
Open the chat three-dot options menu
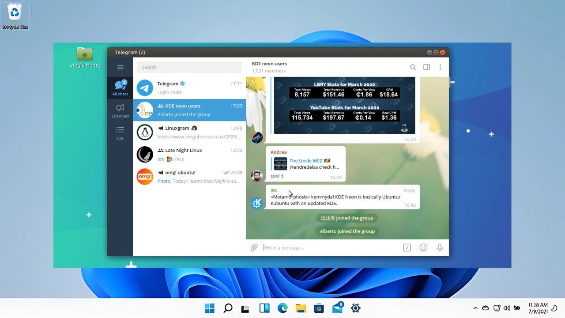coord(440,67)
